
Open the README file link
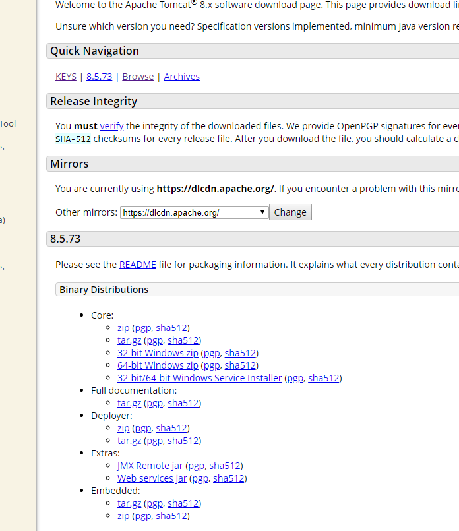(138, 265)
